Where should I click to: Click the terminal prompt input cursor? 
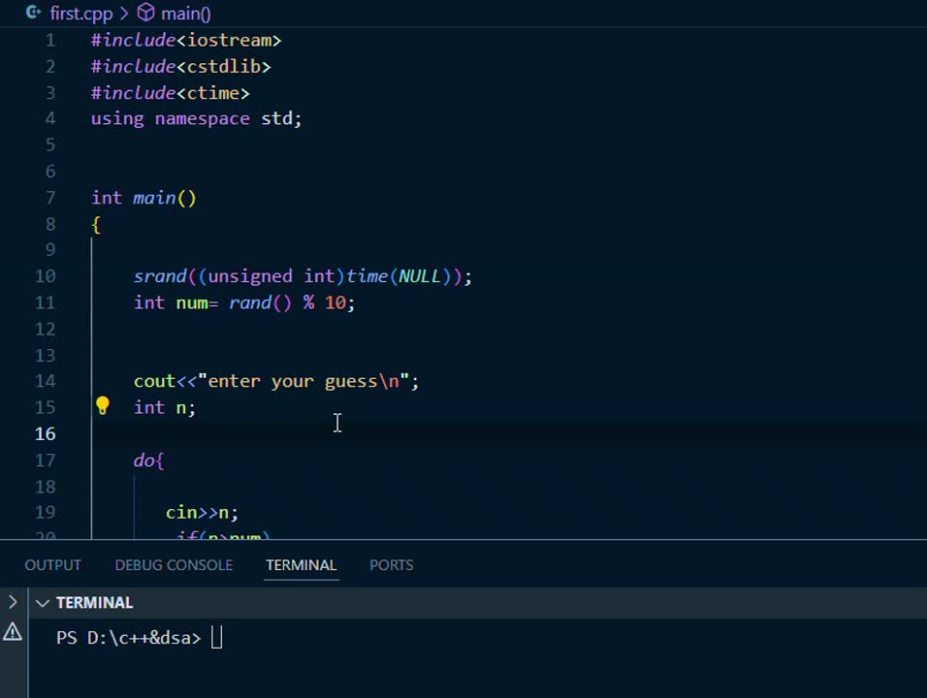click(x=216, y=637)
